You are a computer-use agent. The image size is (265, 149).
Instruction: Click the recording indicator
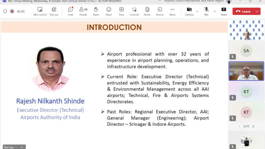point(12,11)
